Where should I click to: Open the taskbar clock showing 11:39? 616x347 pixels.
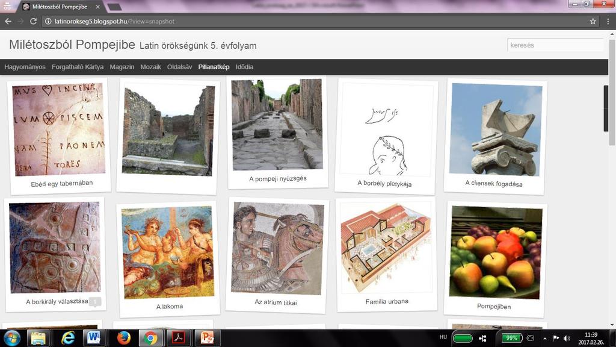point(591,339)
